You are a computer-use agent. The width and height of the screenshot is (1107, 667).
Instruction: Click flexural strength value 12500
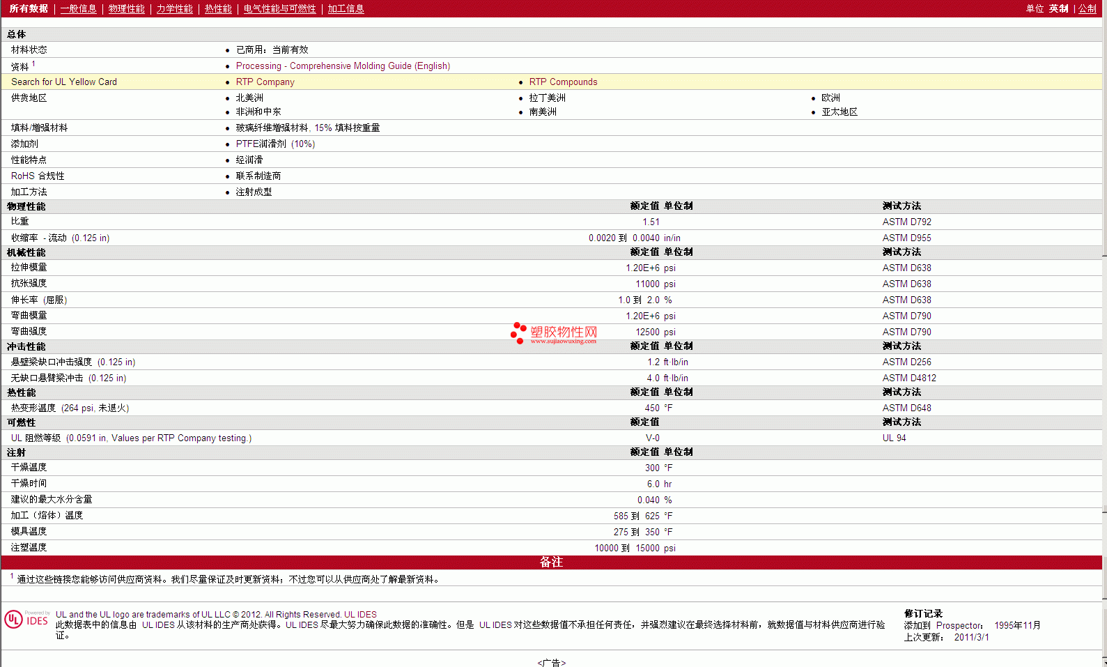point(648,332)
